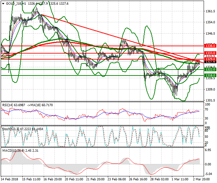Select the black current price label on the price axis
This screenshot has height=183, width=217.
[210, 62]
